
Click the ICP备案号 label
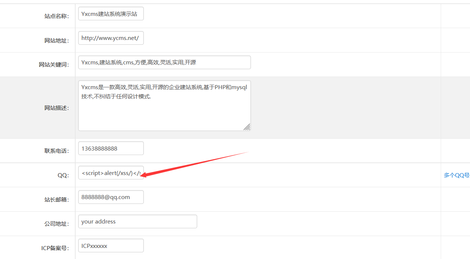tap(55, 248)
